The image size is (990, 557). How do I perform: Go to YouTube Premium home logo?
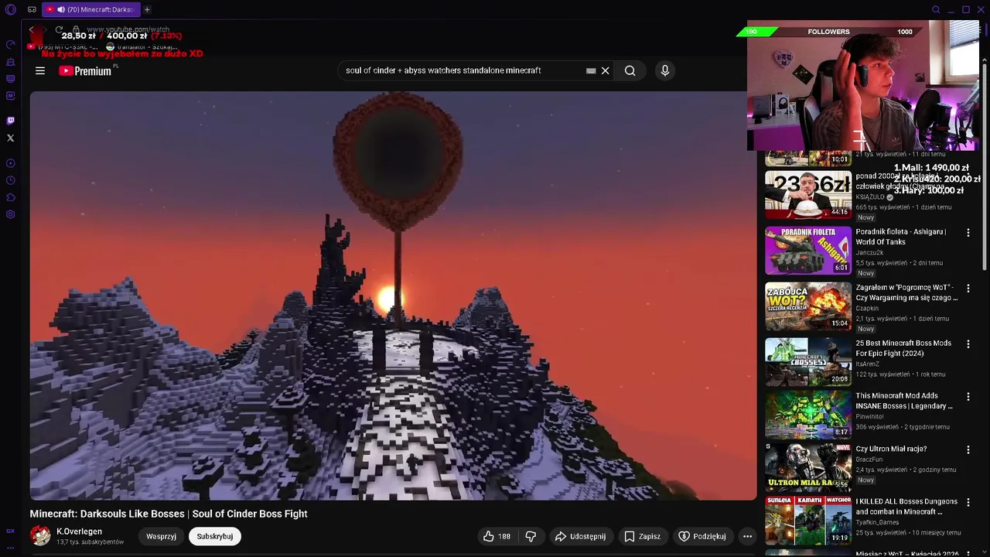pyautogui.click(x=85, y=70)
